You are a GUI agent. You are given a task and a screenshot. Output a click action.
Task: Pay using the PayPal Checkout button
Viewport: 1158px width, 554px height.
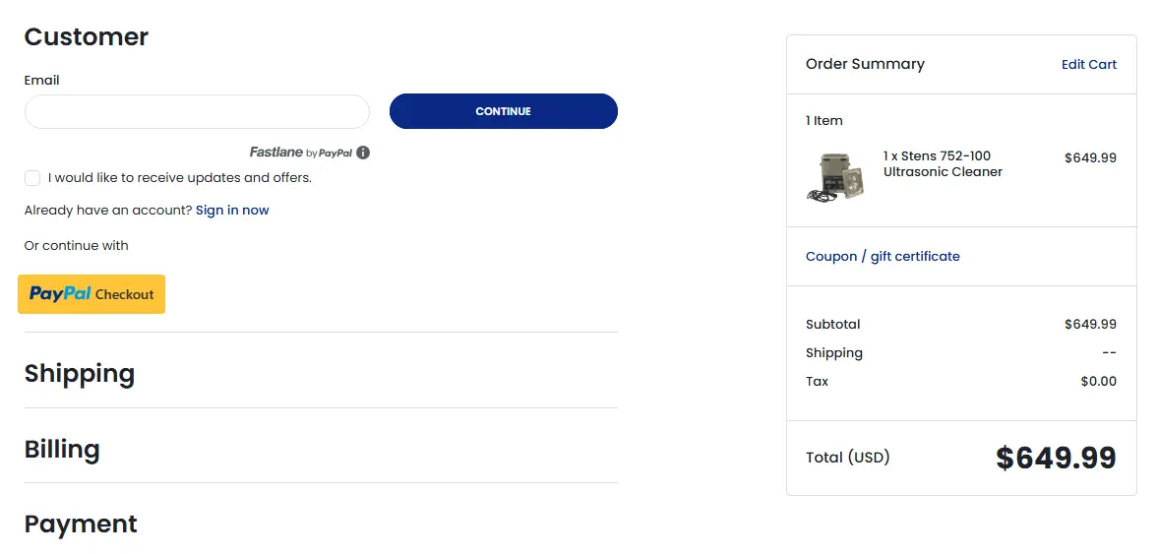point(91,294)
